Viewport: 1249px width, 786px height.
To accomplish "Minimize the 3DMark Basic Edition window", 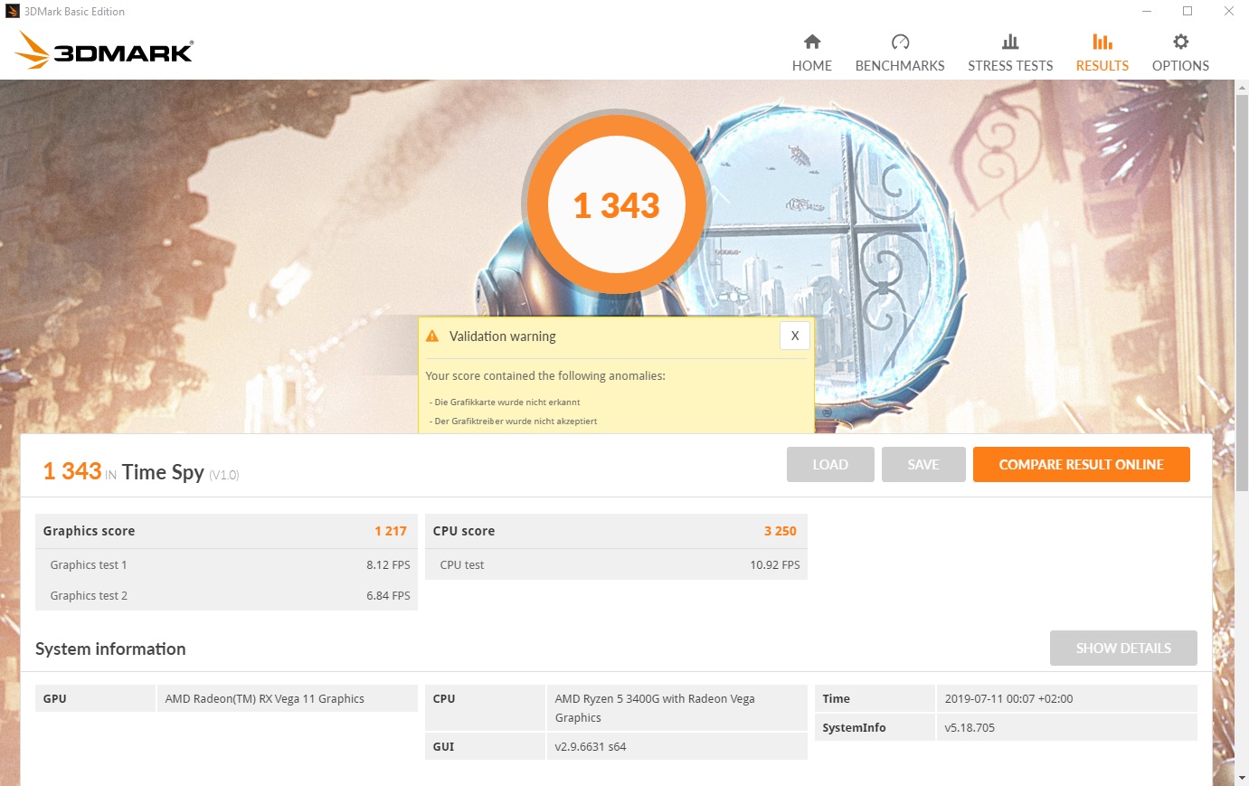I will coord(1147,12).
